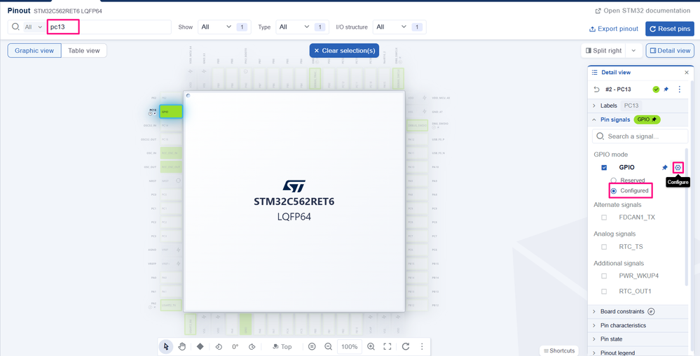Viewport: 700px width, 356px height.
Task: Toggle the Detail view button
Action: (670, 51)
